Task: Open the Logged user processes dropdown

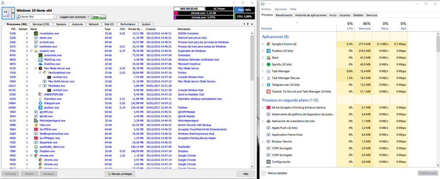Action: click(75, 17)
